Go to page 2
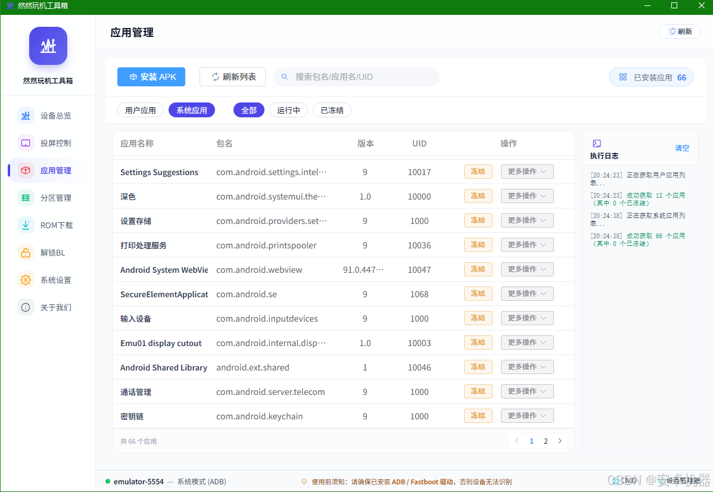 (546, 441)
